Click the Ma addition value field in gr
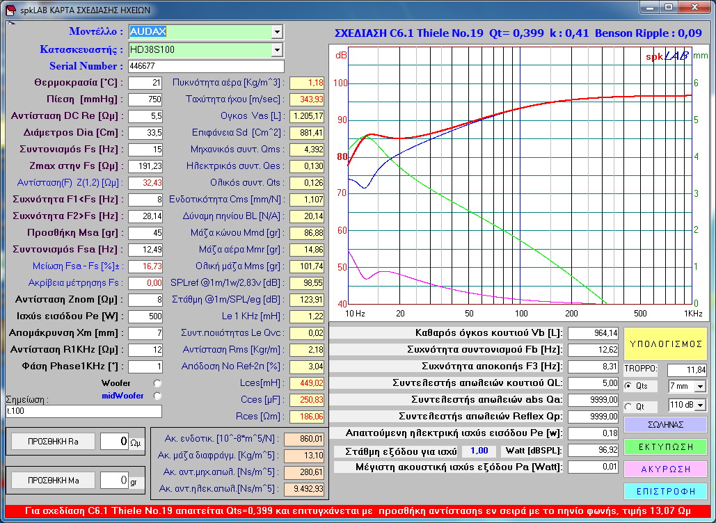This screenshot has height=523, width=716. pos(114,480)
